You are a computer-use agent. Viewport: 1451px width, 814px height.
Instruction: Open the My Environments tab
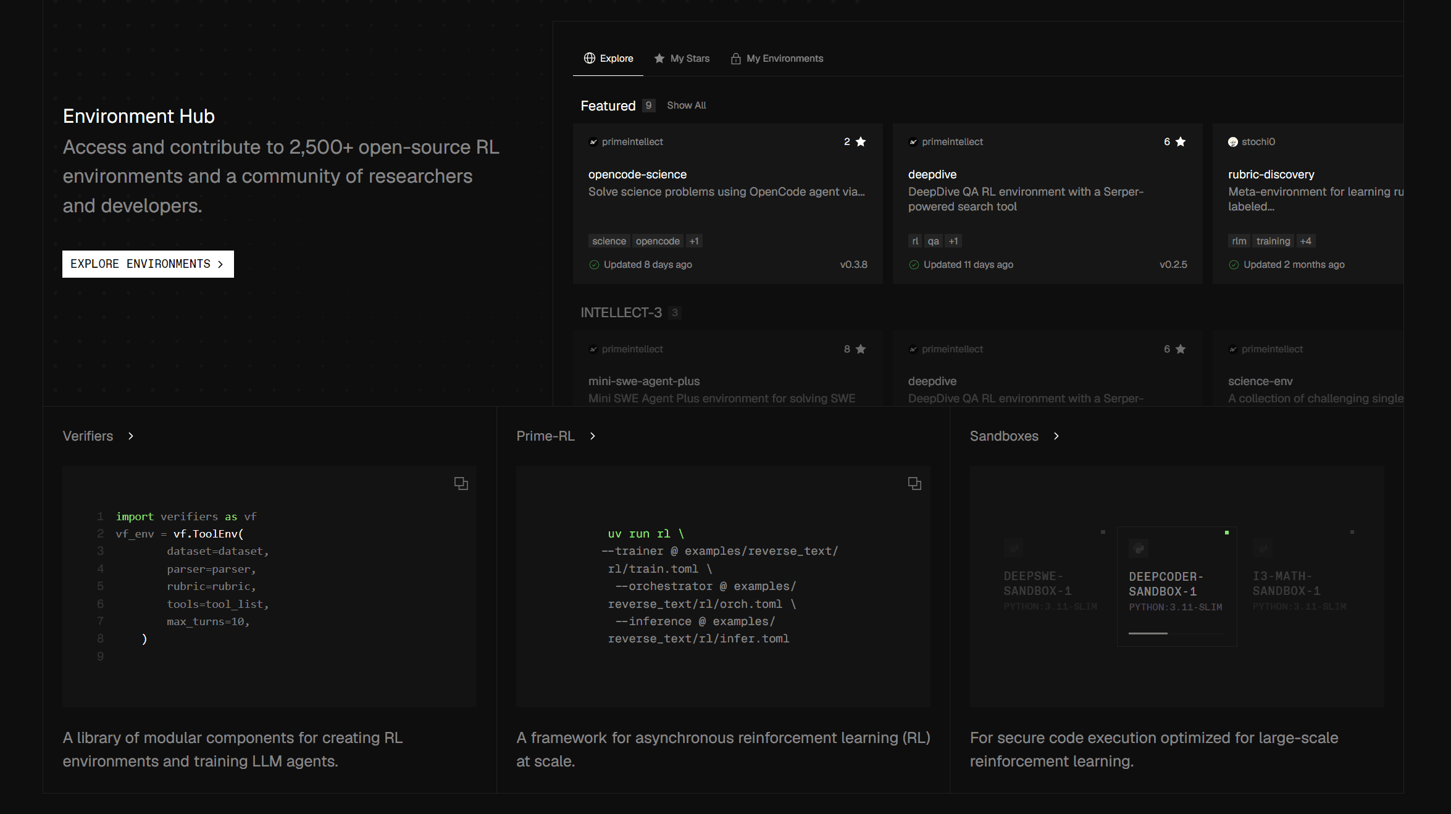tap(777, 58)
